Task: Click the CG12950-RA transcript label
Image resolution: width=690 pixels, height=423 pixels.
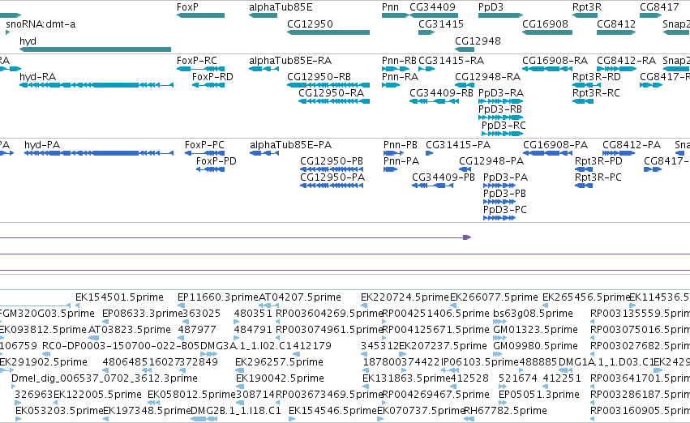Action: click(332, 92)
